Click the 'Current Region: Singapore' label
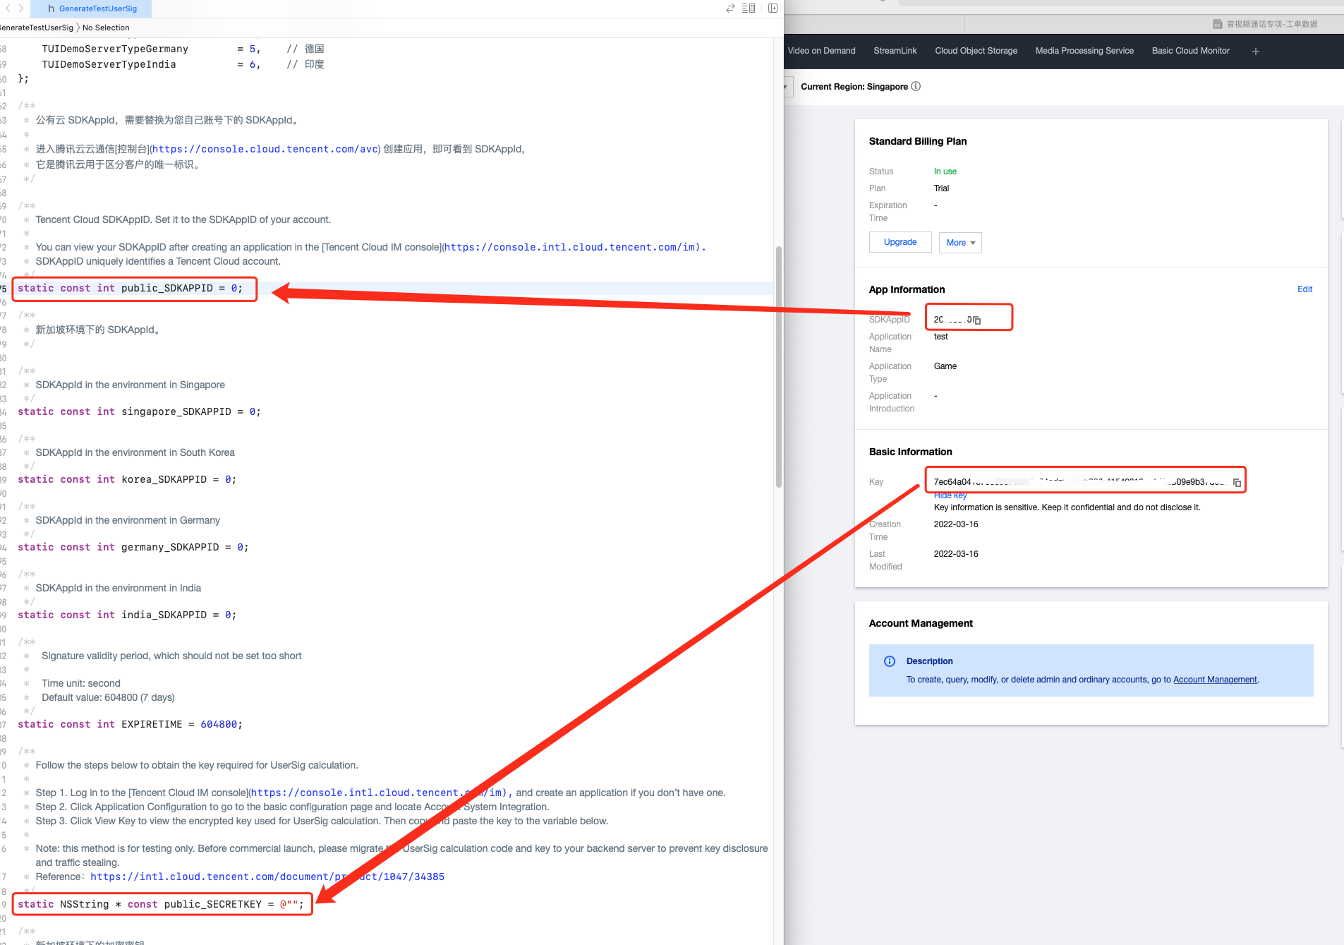 (x=854, y=87)
